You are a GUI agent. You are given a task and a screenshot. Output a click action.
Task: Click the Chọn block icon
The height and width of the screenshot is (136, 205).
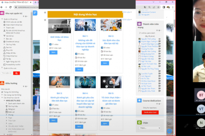tap(139, 123)
